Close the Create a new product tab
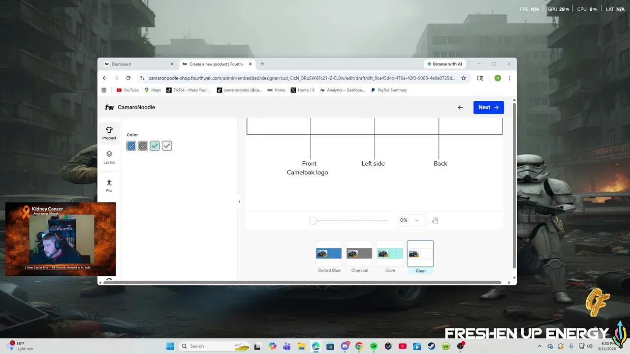The image size is (630, 354). (251, 64)
